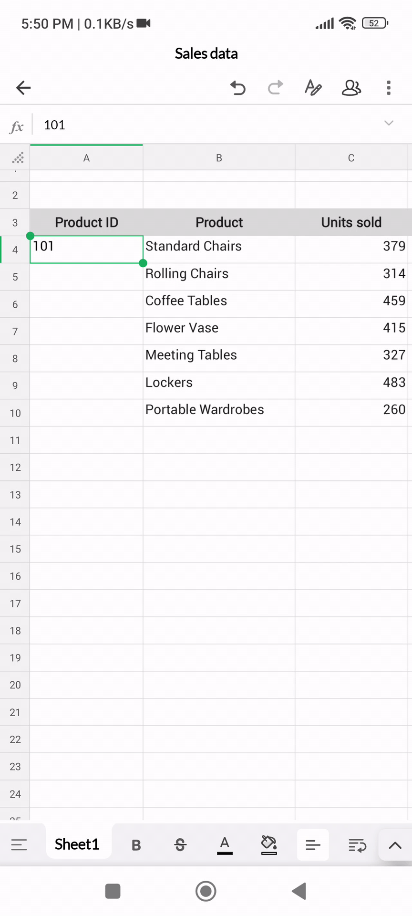Viewport: 412px width, 916px height.
Task: Undo the last action
Action: [x=237, y=88]
